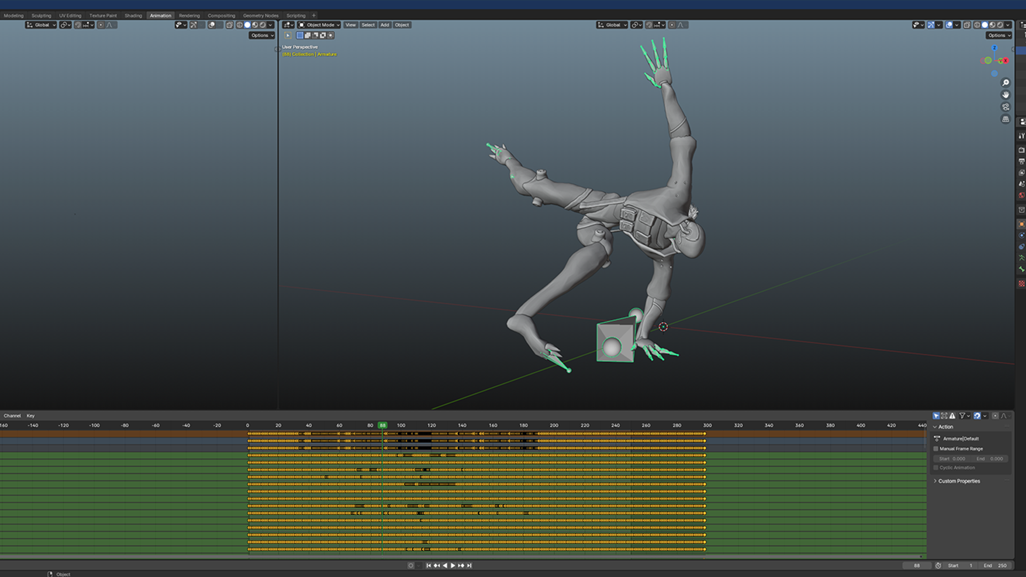Switch to the Modeling workspace tab
The width and height of the screenshot is (1026, 577).
tap(14, 15)
